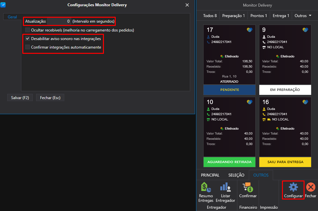
Task: Click phone icon on order 17 card
Action: click(x=208, y=42)
